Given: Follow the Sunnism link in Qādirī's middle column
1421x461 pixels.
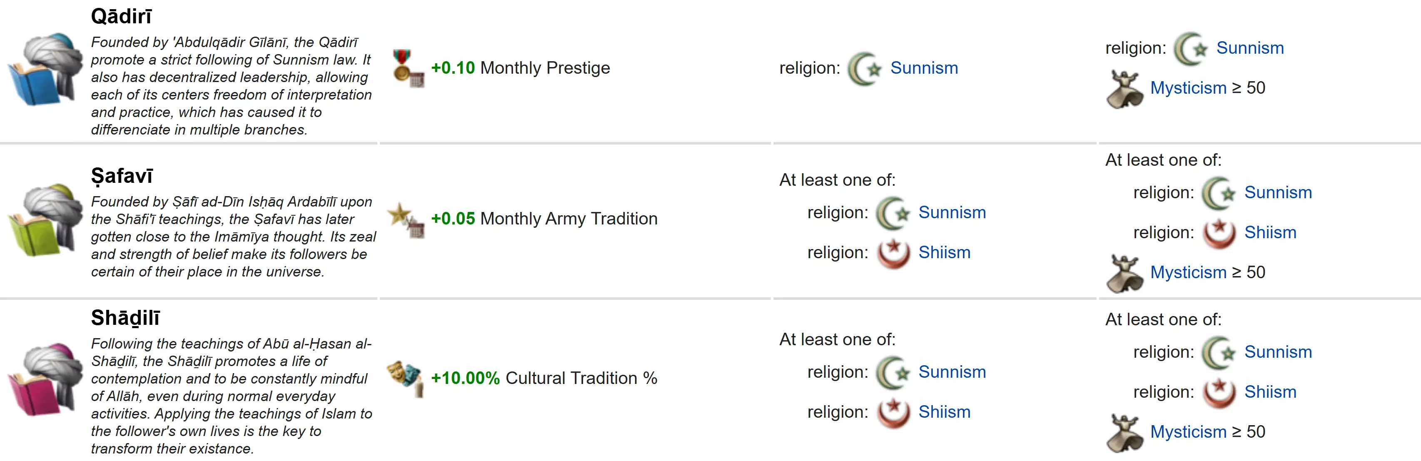Looking at the screenshot, I should pos(924,68).
